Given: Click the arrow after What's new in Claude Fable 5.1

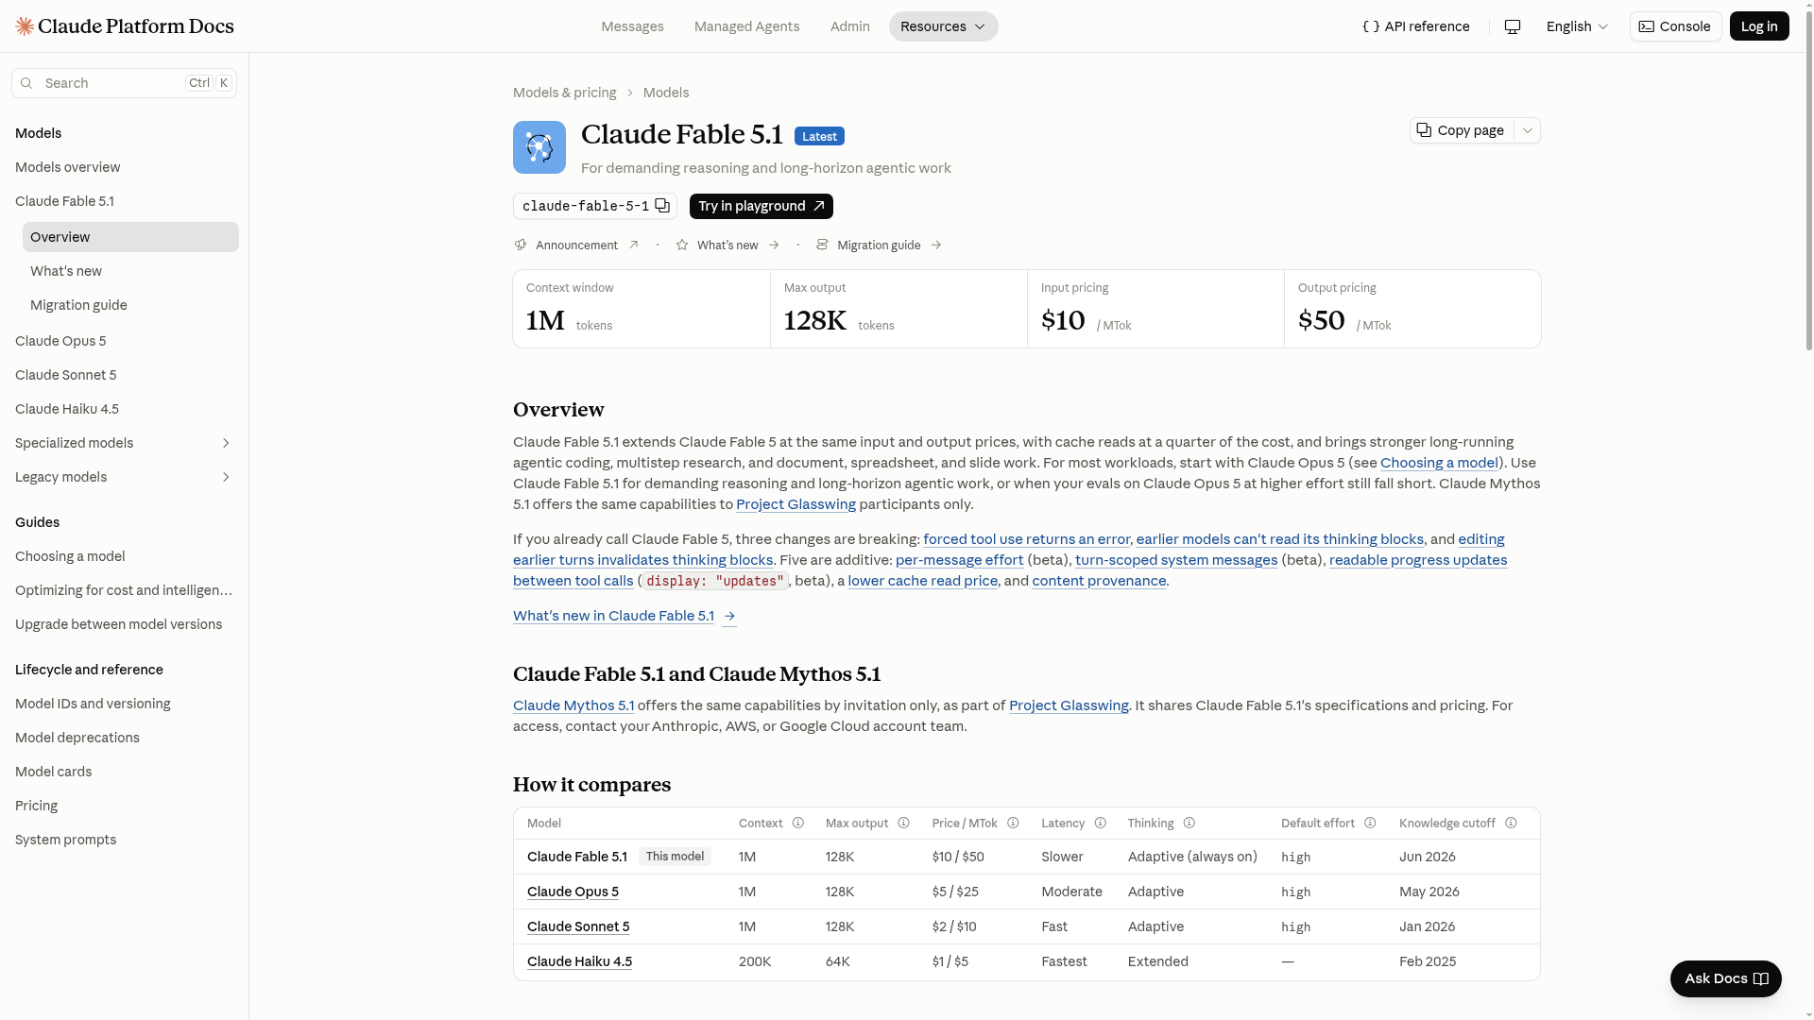Looking at the screenshot, I should 729,616.
